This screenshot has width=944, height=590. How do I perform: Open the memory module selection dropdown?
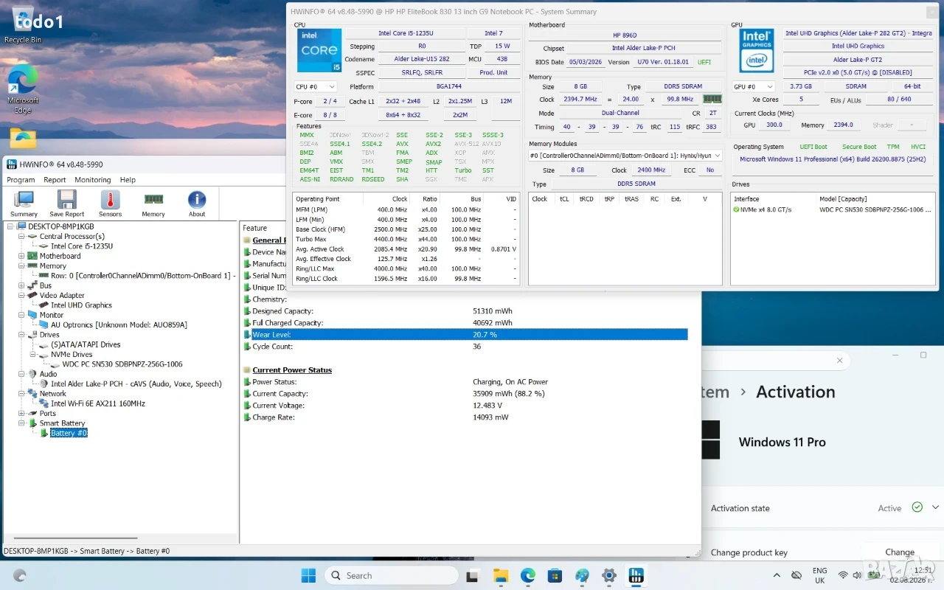tap(625, 156)
